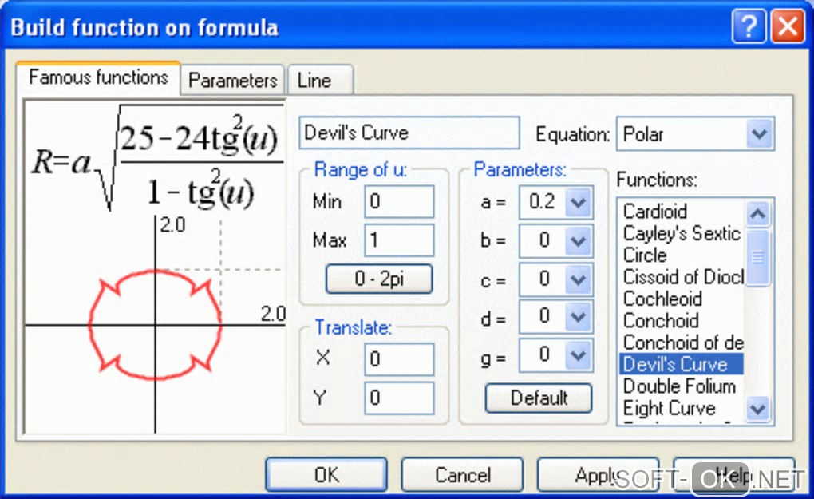Open the parameter g dropdown arrow
Viewport: 814px width, 499px height.
578,355
